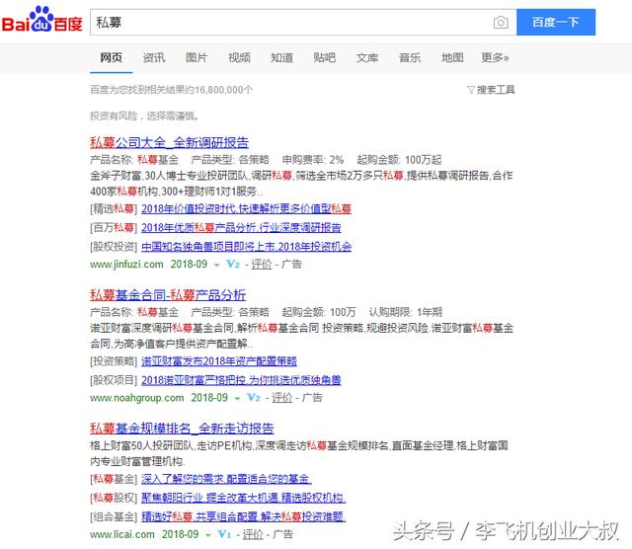This screenshot has width=632, height=549.
Task: Open the 知道 tab
Action: [281, 57]
